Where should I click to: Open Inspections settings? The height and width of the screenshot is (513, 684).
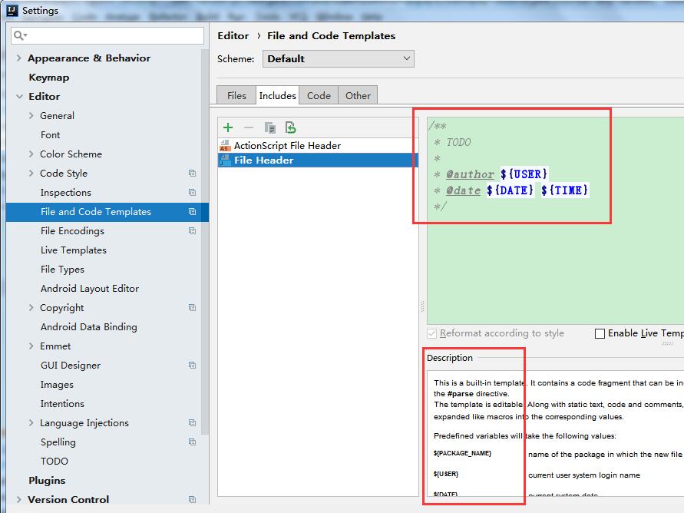66,192
